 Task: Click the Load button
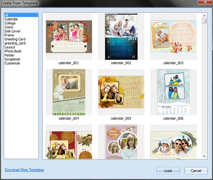click(x=168, y=171)
